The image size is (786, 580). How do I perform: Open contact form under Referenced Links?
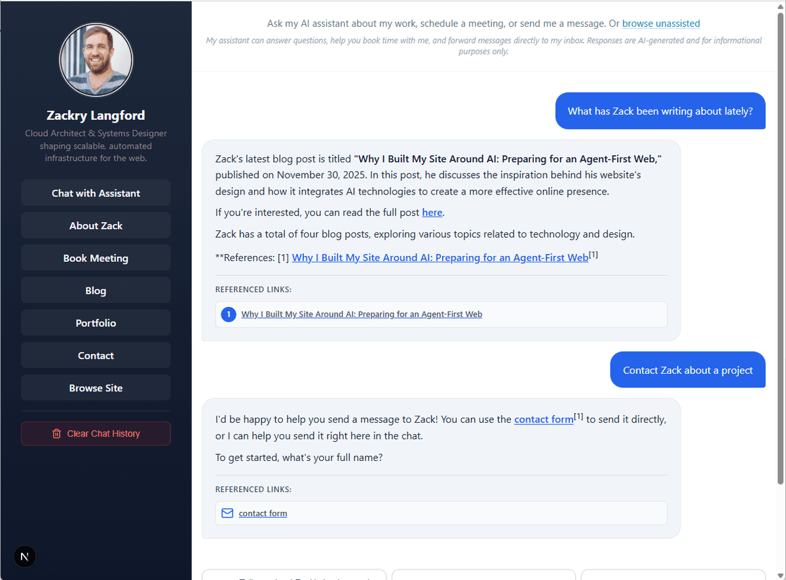(x=263, y=513)
